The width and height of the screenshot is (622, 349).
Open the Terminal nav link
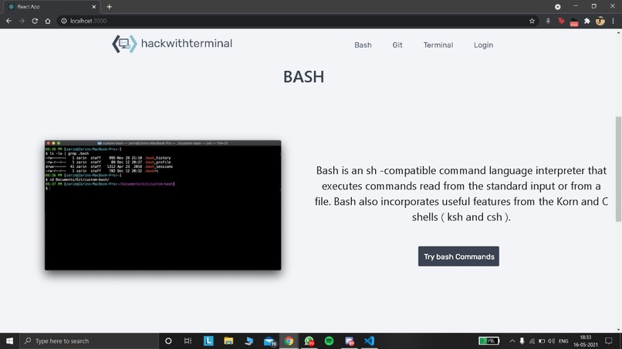[438, 45]
